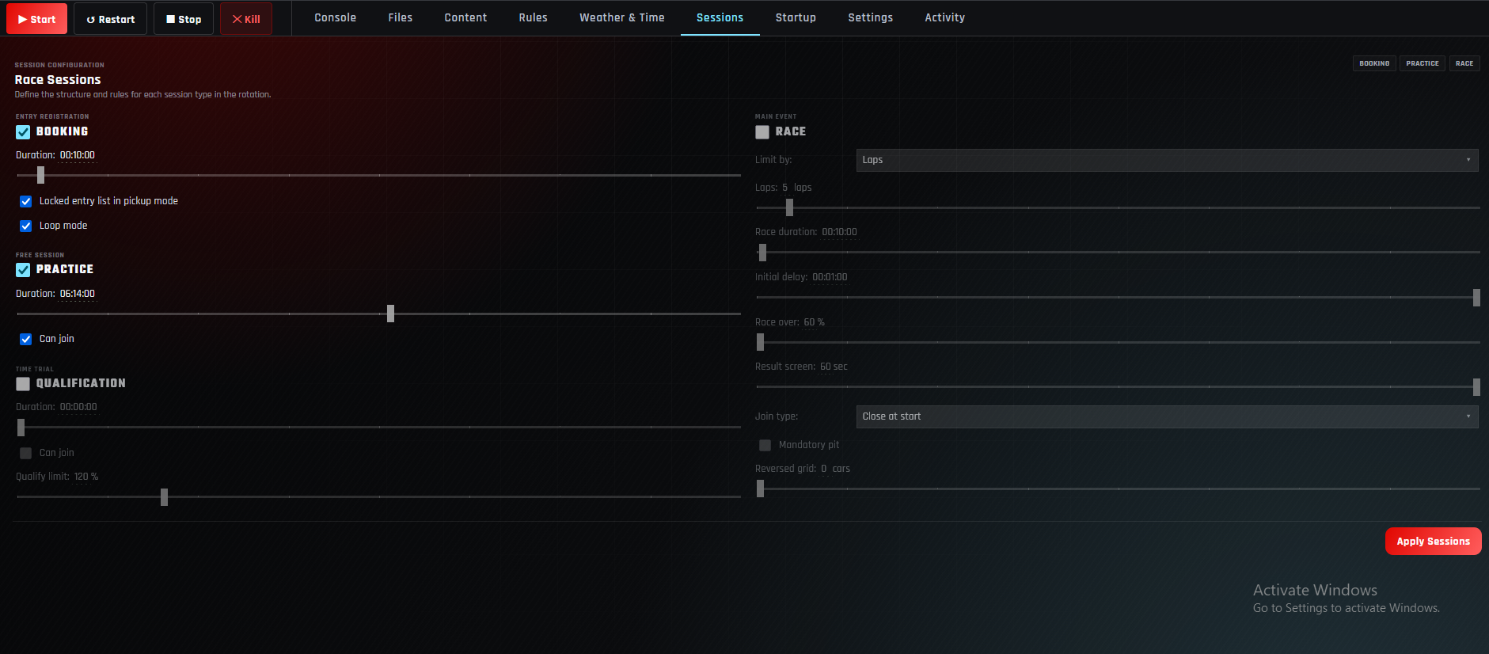
Task: Click the Practice duration slider handle
Action: pyautogui.click(x=390, y=314)
